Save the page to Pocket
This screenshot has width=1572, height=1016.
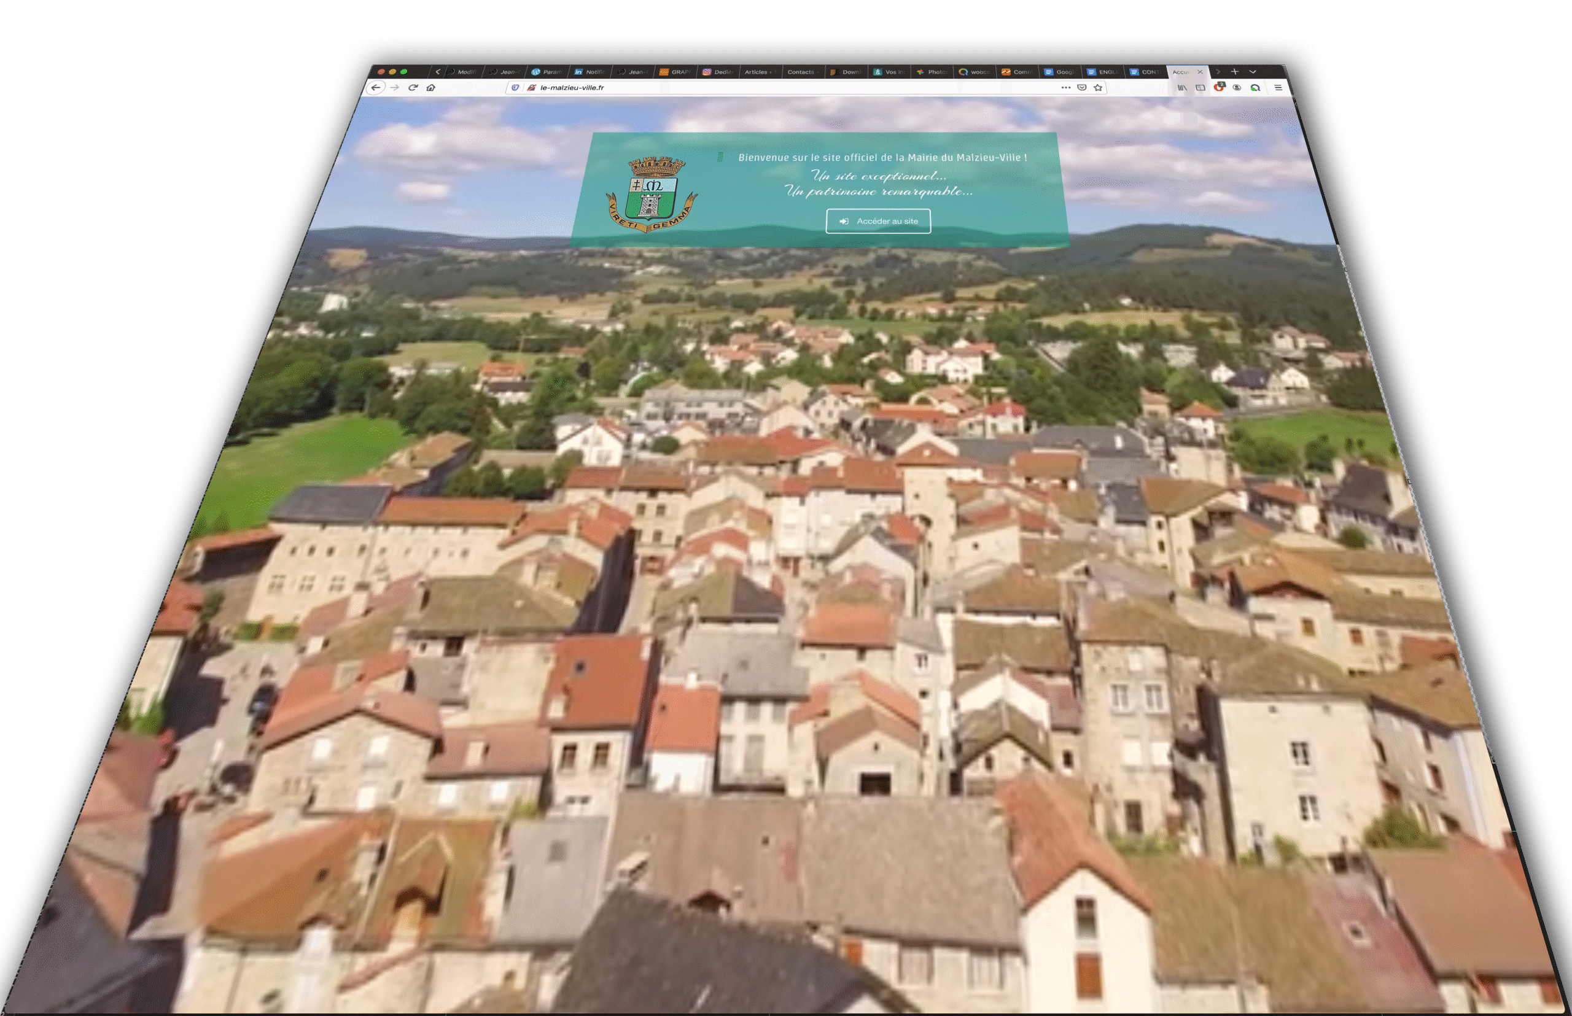click(x=1081, y=88)
